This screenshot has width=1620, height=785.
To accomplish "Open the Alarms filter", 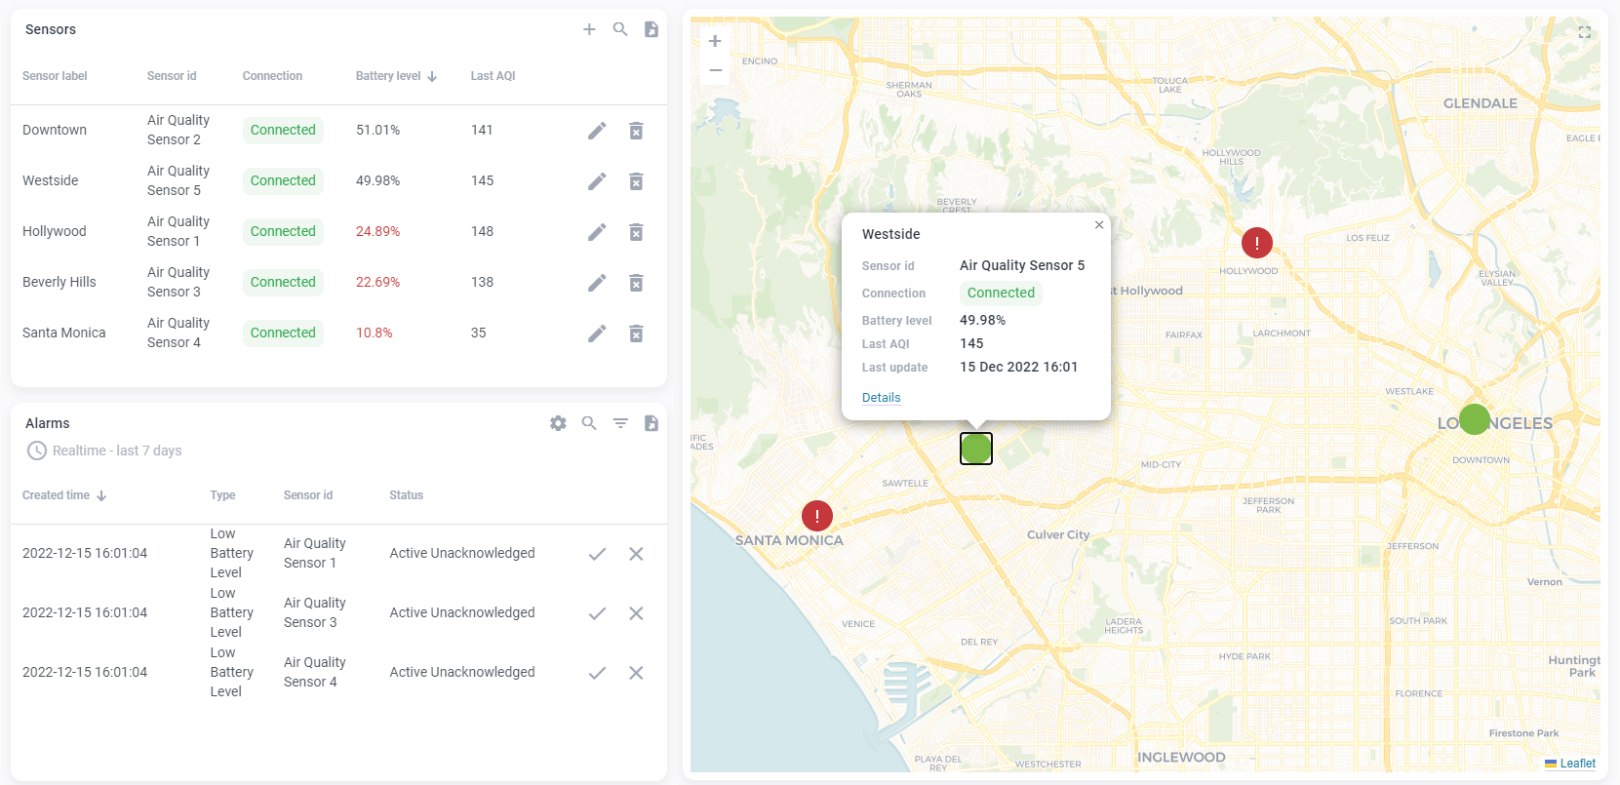I will tap(620, 423).
